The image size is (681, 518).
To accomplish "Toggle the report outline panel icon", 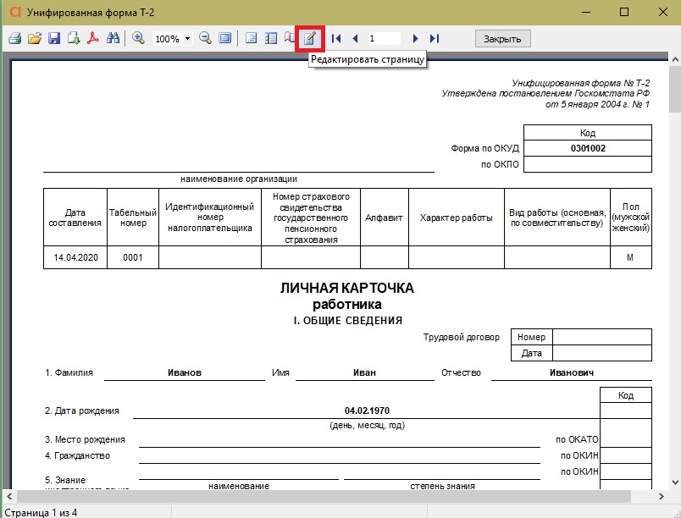I will click(x=251, y=38).
